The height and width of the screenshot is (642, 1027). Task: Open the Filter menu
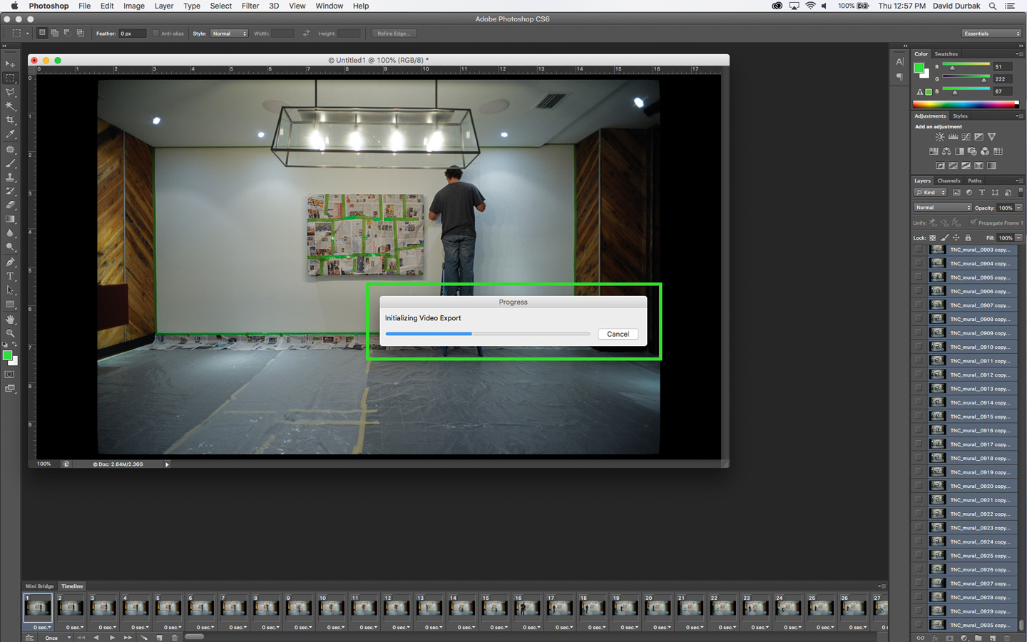click(x=250, y=6)
